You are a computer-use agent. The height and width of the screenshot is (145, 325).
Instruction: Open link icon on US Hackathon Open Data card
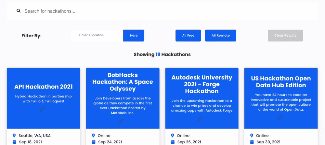(x=279, y=118)
